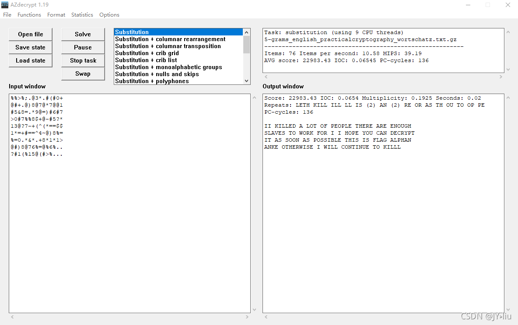Click the first ciphertext line '%%>%;.@3*.#(#0+'

coord(37,98)
